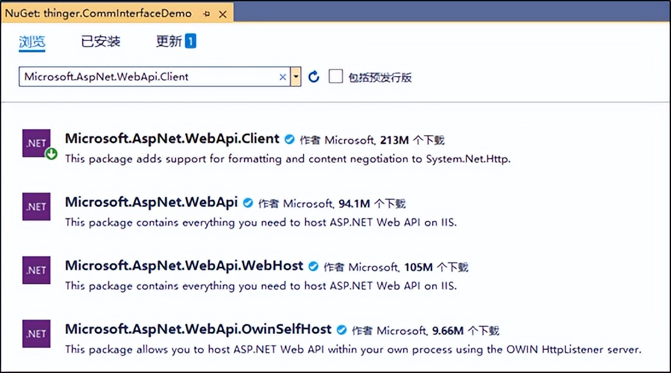The height and width of the screenshot is (373, 671).
Task: Select the Microsoft.AspNet.WebApi.Client package
Action: tap(172, 139)
